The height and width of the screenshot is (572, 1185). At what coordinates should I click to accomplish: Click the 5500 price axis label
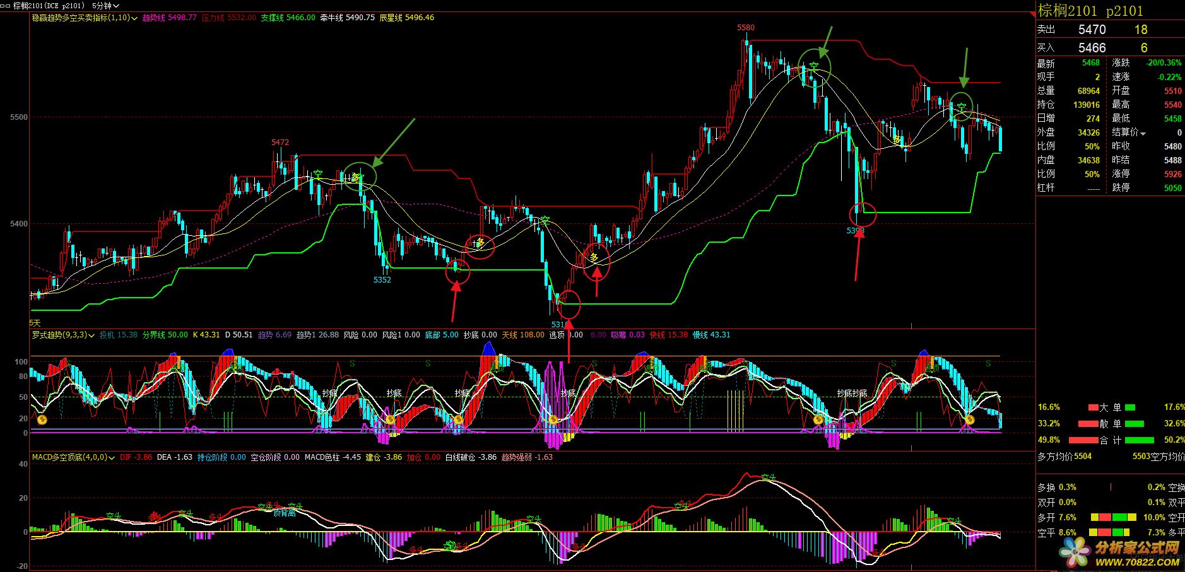19,117
